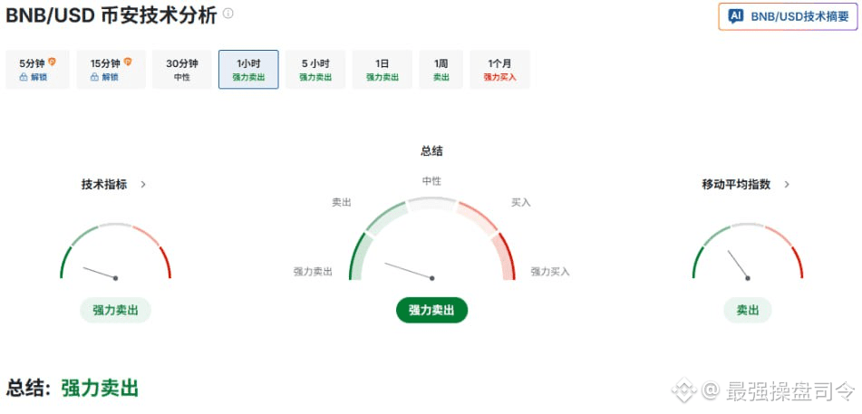862x414 pixels.
Task: Click the premium badge on 15分钟 tab
Action: (x=128, y=62)
